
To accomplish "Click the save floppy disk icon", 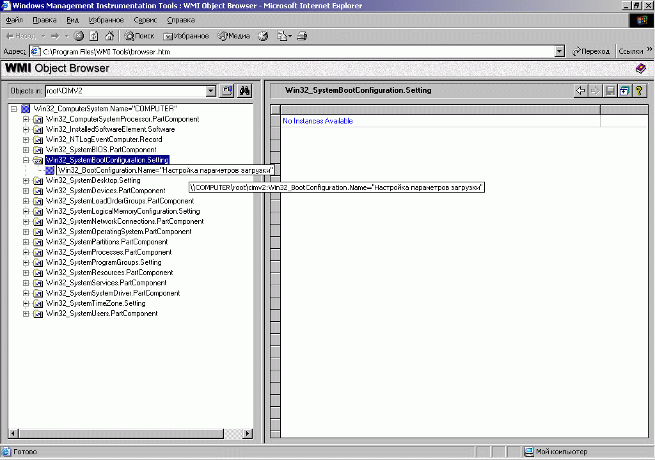I will [x=610, y=91].
